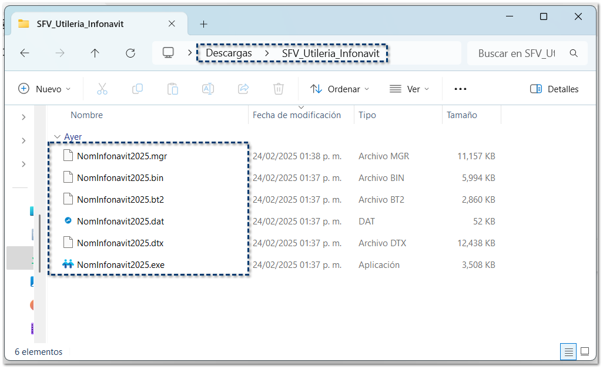The image size is (603, 369).
Task: Click SFV_Utileria_Infonavit in the breadcrumb
Action: [331, 53]
